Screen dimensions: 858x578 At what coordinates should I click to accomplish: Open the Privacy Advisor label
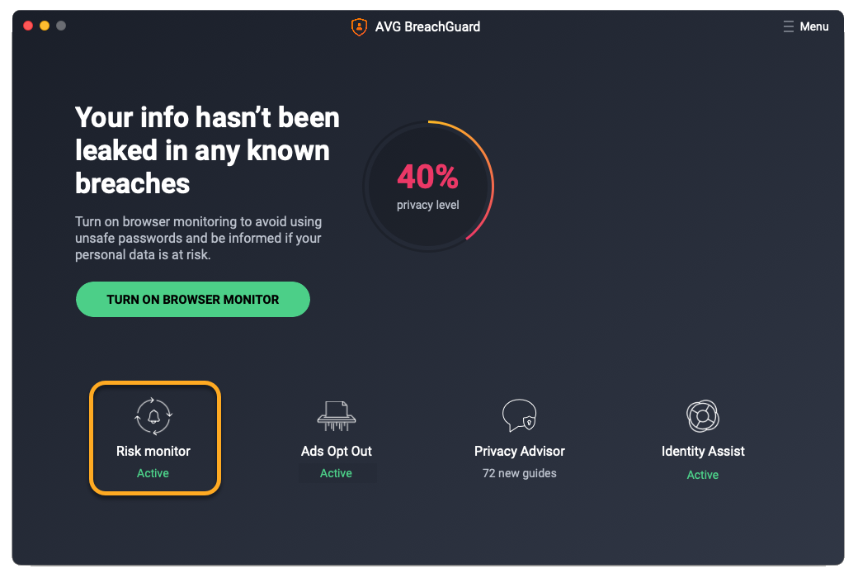tap(520, 451)
